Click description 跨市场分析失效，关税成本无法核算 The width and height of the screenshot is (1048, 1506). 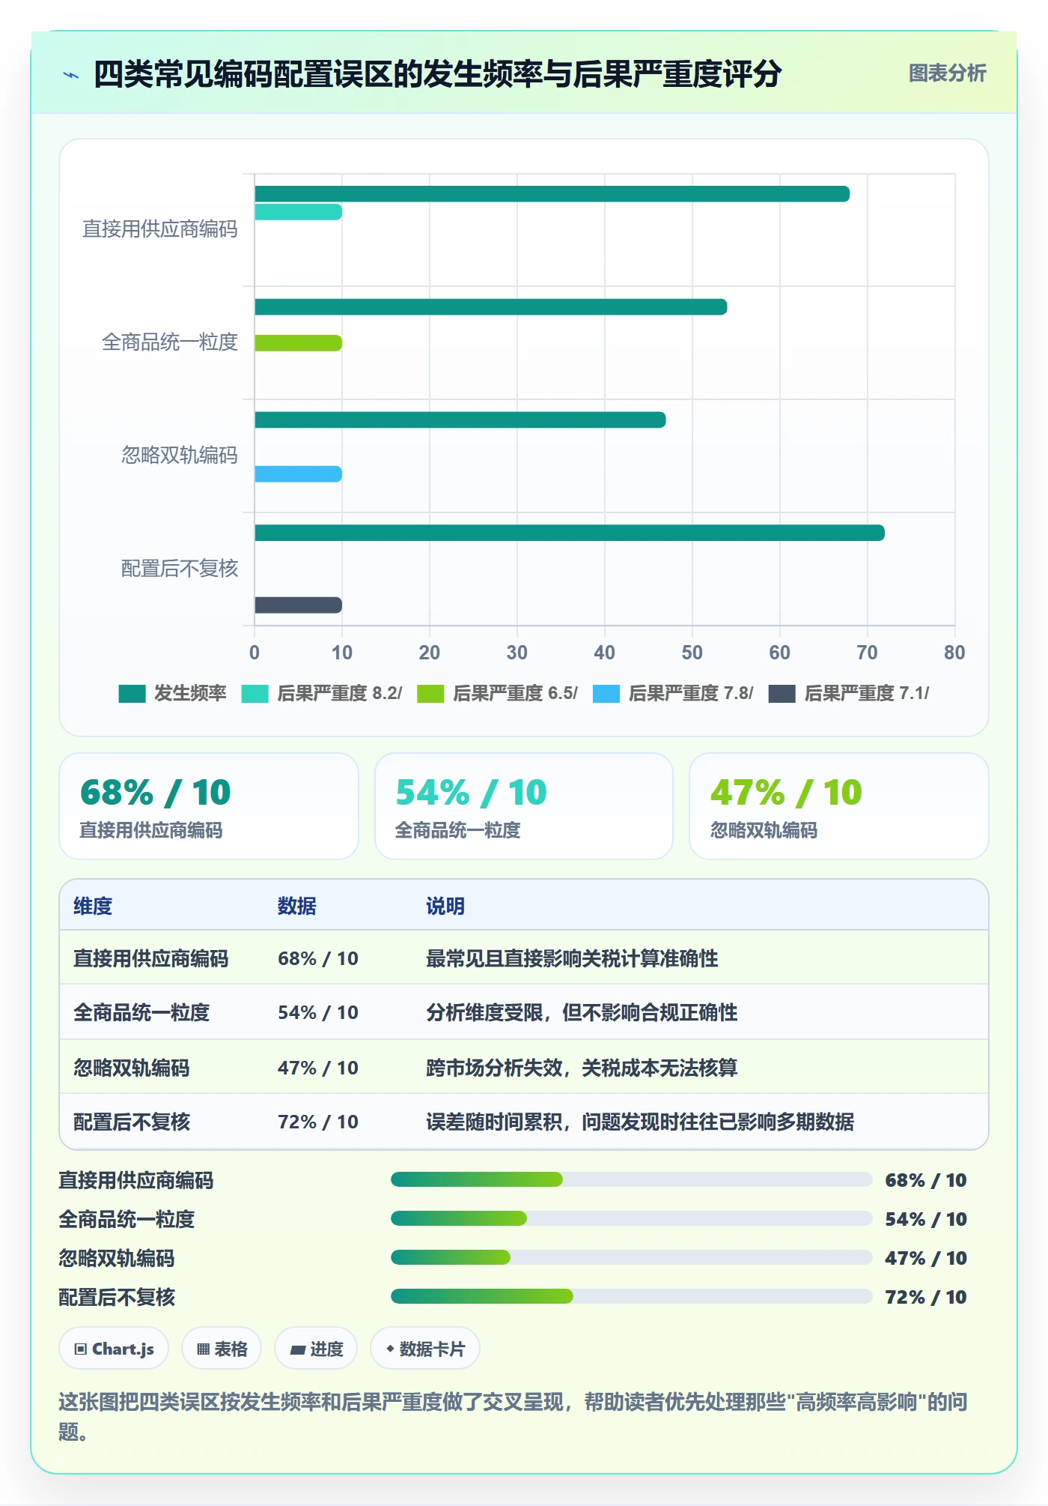click(582, 1068)
